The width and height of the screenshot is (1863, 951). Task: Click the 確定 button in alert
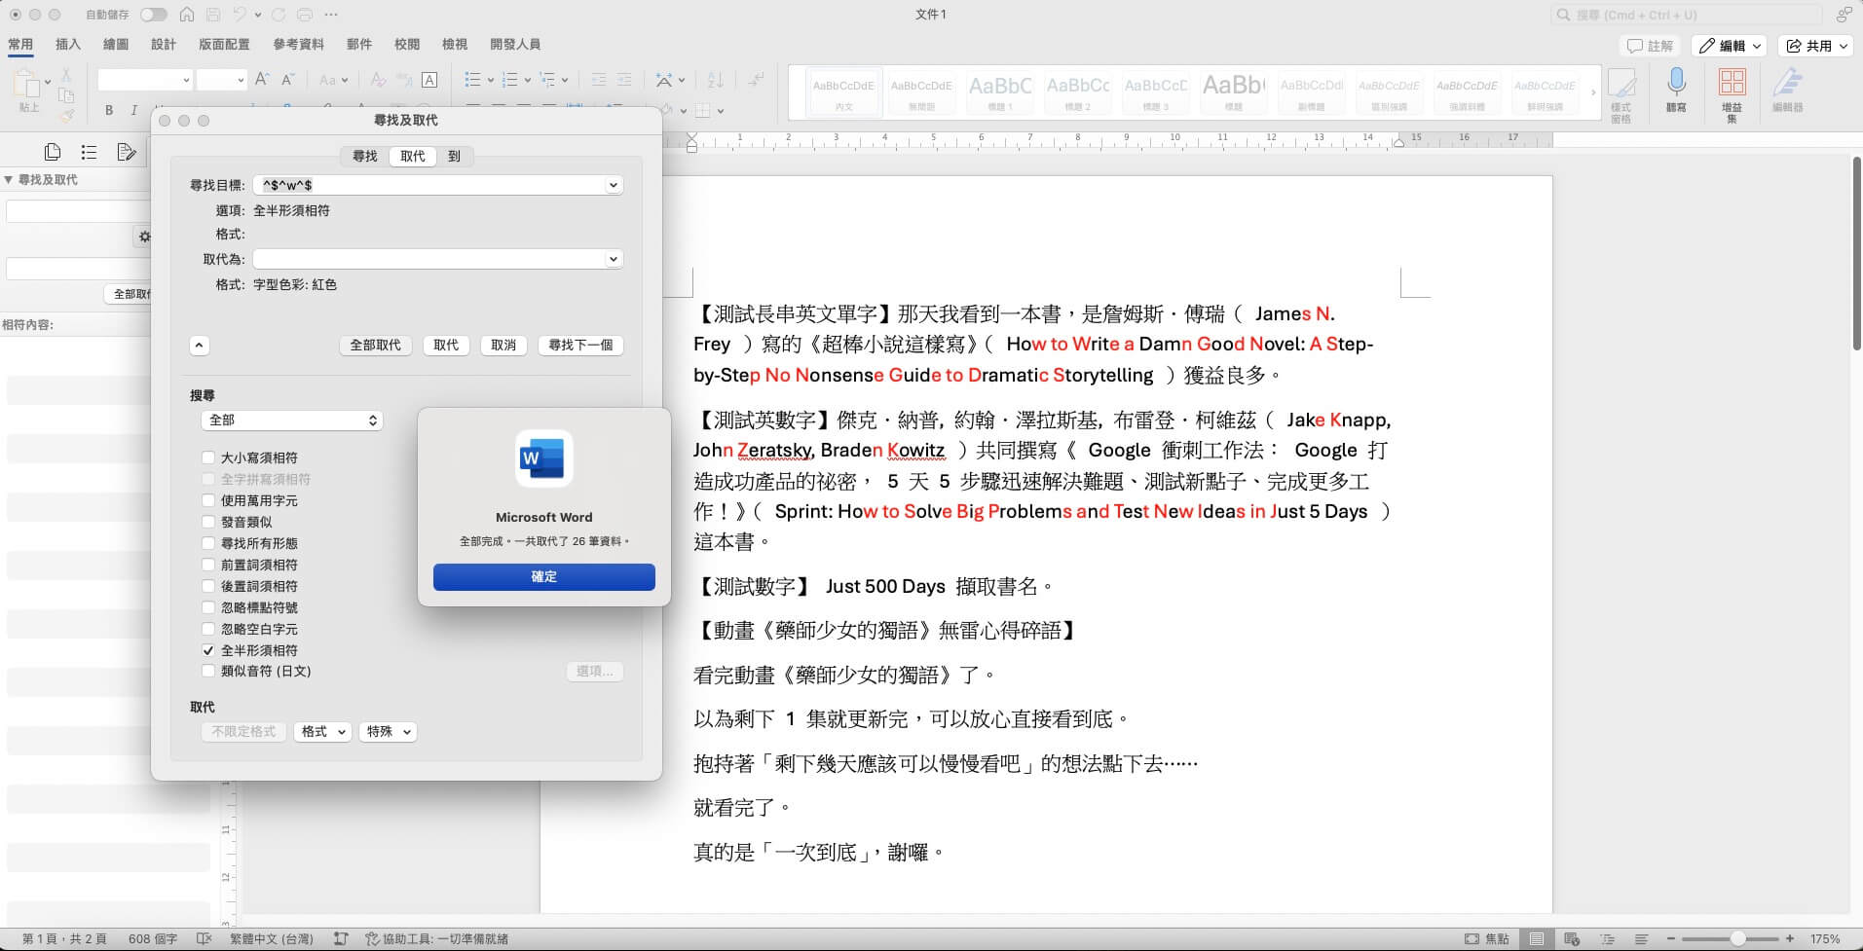coord(544,577)
